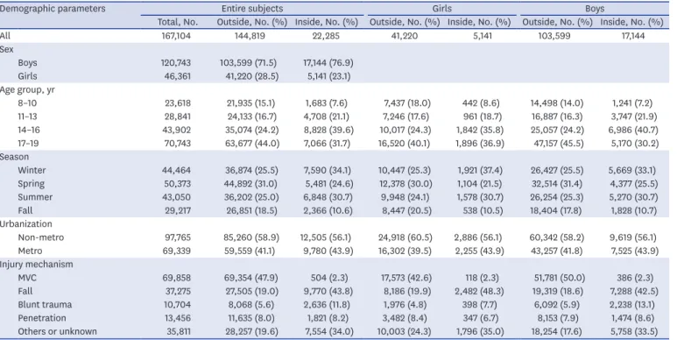677x340 pixels.
Task: Click value 22,285 in the All row
Action: (x=326, y=36)
